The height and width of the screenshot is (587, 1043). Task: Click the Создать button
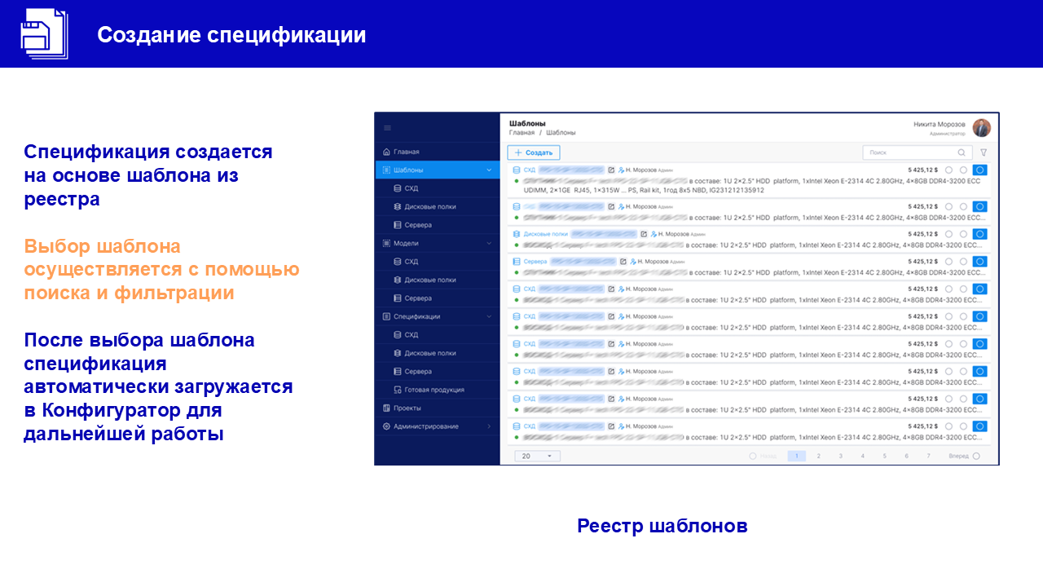[x=534, y=152]
